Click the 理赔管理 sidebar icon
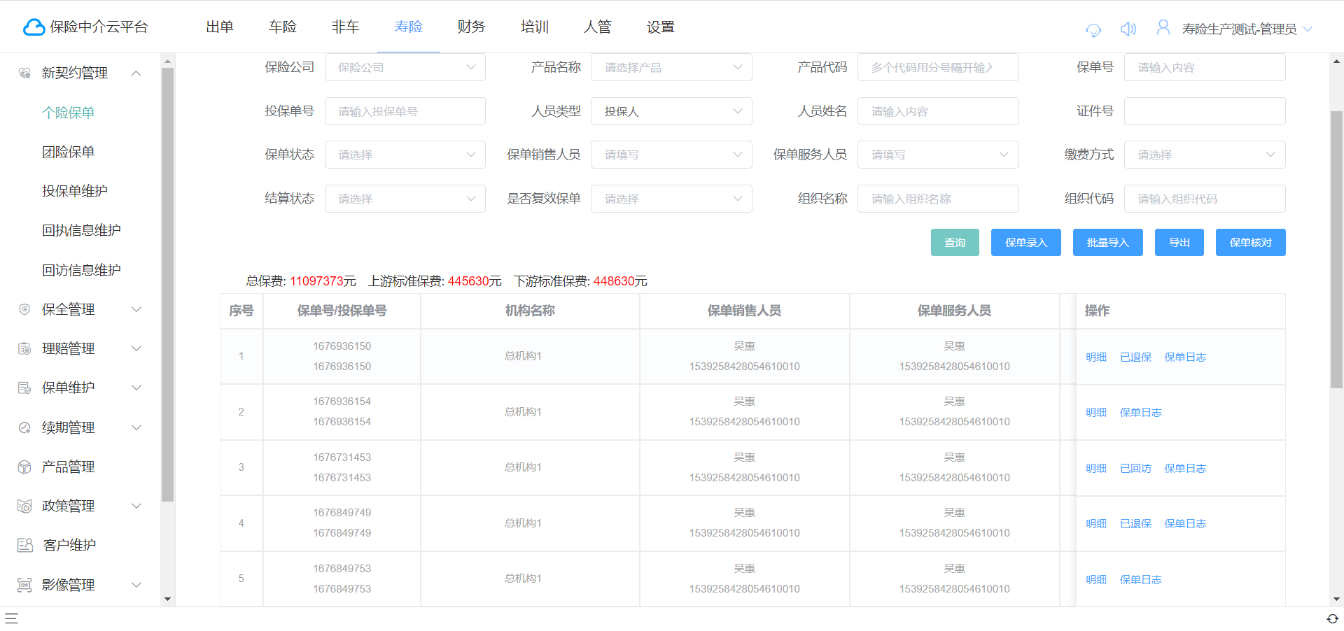This screenshot has height=631, width=1344. click(x=24, y=348)
